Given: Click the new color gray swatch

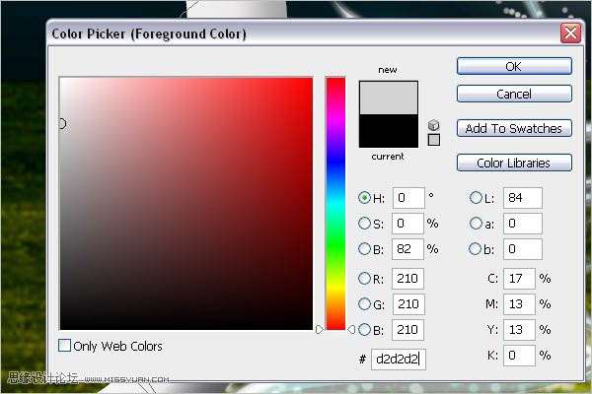Looking at the screenshot, I should point(389,98).
